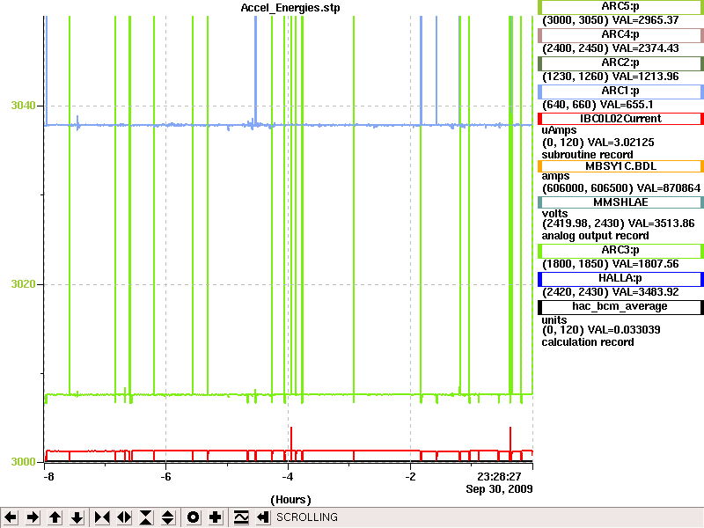Click the ring-shaped auto-scale icon
Screen dimensions: 704x528
[x=193, y=517]
